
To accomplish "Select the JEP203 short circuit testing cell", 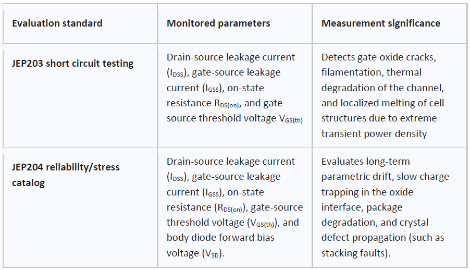I will [72, 64].
